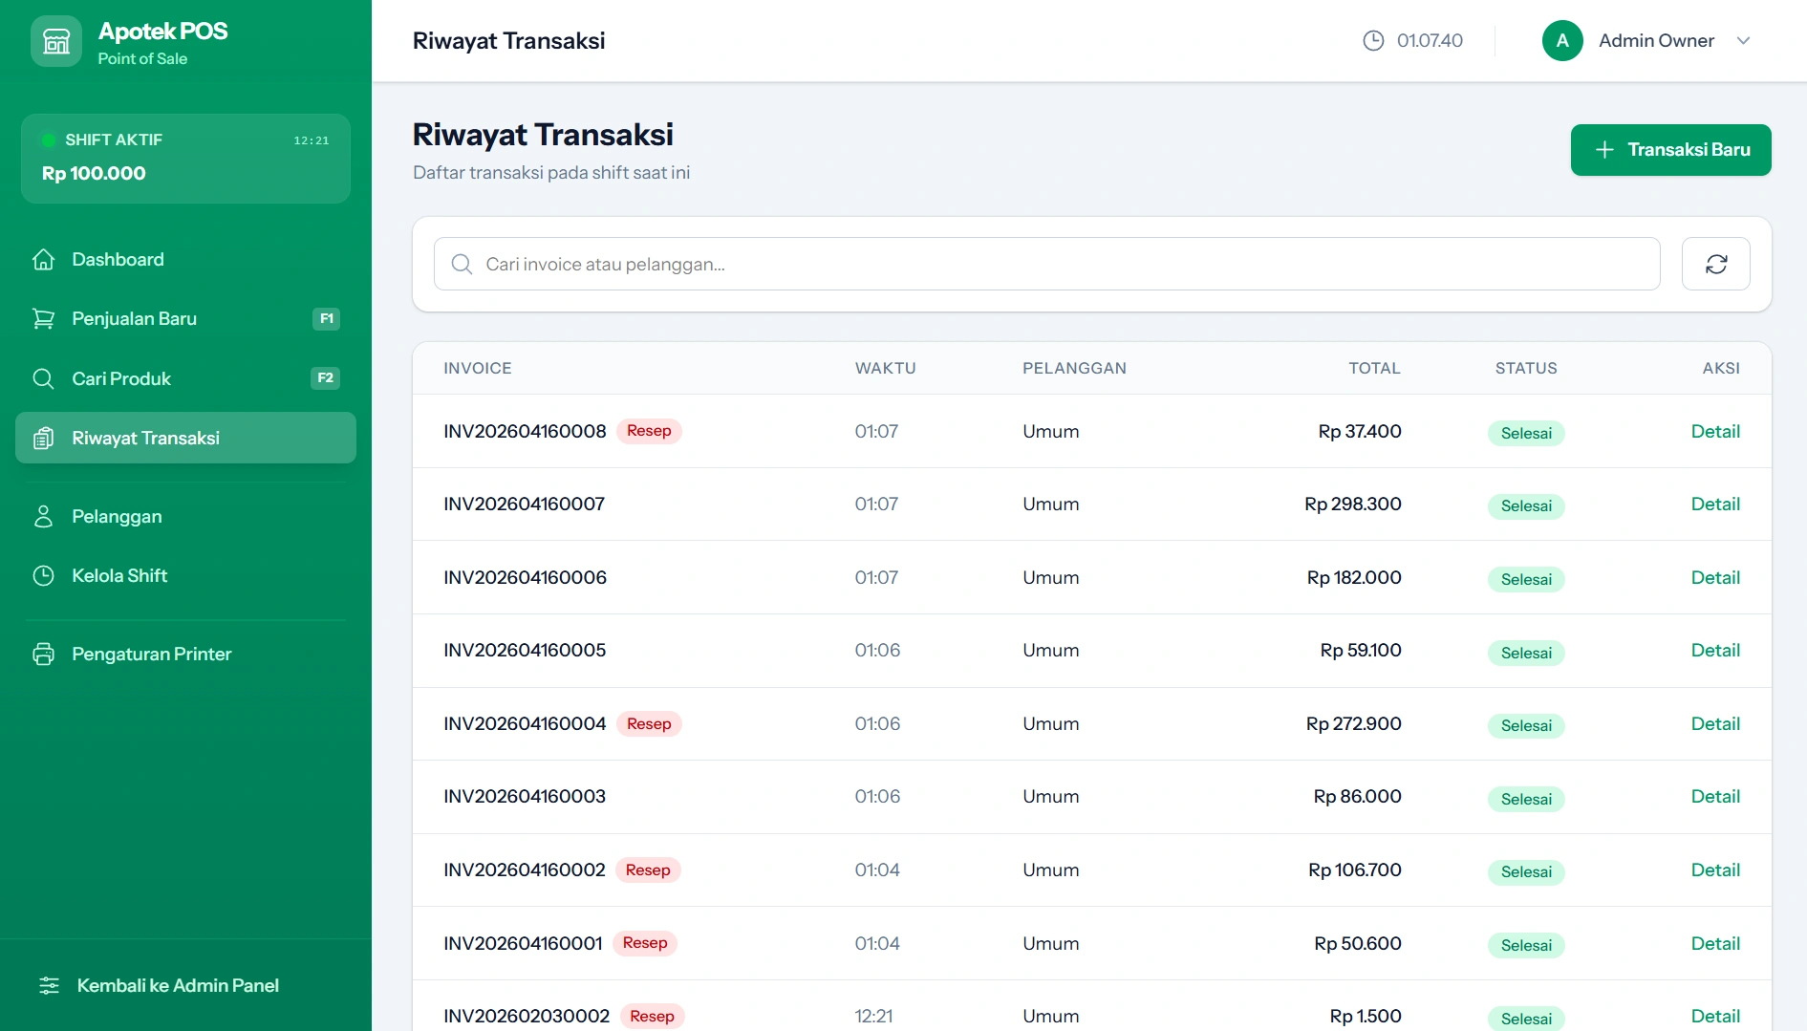Click the Resep tag on INV202604160002
1807x1031 pixels.
click(x=648, y=870)
